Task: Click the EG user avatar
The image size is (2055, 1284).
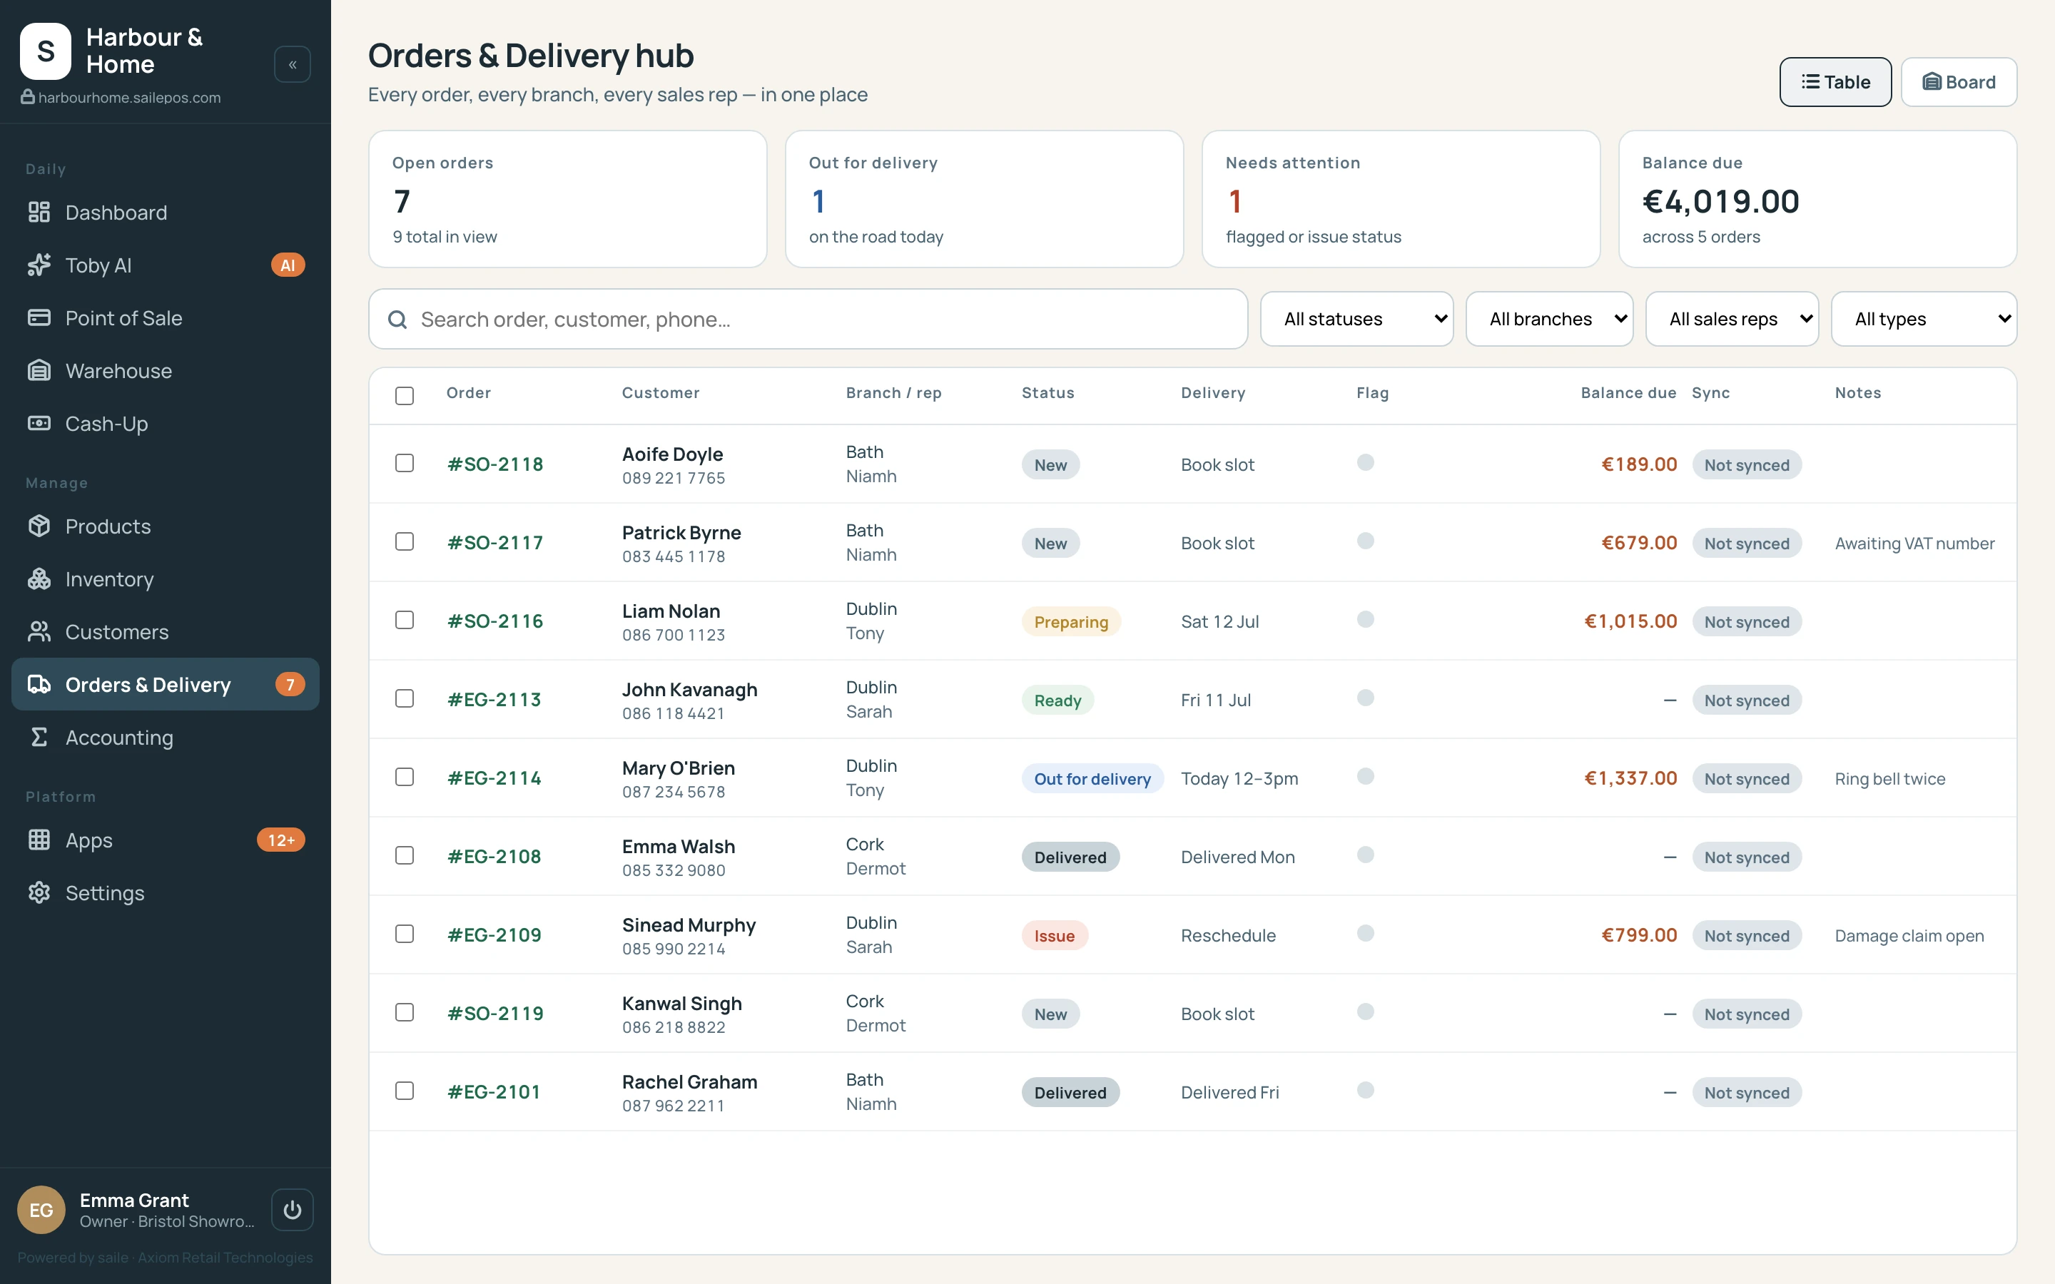Action: tap(41, 1209)
